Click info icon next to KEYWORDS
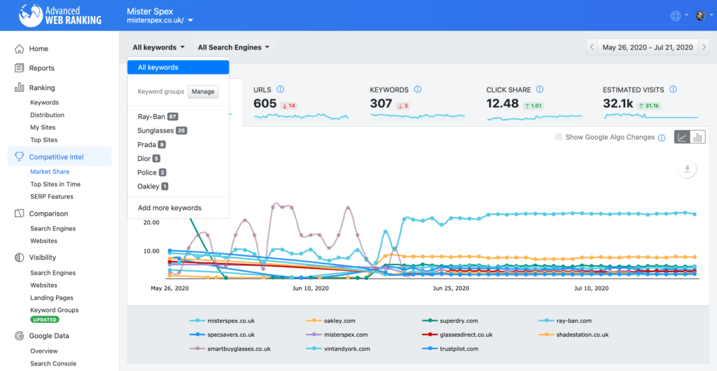The width and height of the screenshot is (717, 371). click(417, 90)
